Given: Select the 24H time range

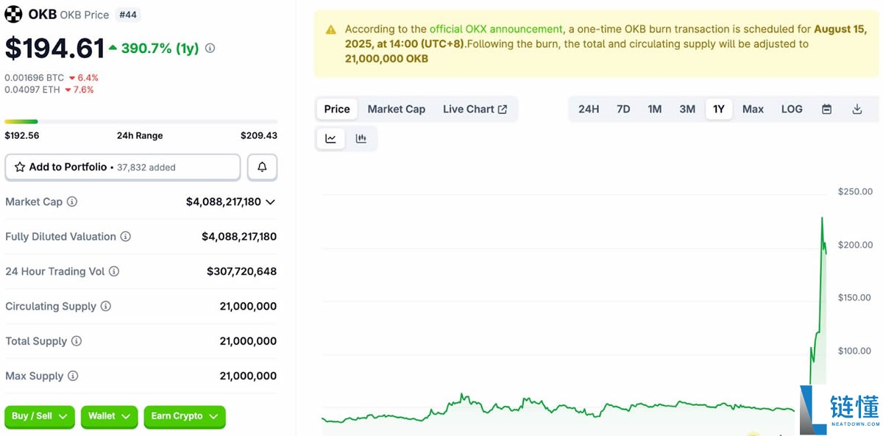Looking at the screenshot, I should pyautogui.click(x=589, y=109).
